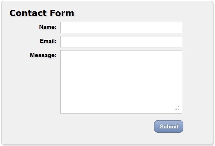
Task: Click the word "Contact" in the title
Action: pyautogui.click(x=28, y=13)
